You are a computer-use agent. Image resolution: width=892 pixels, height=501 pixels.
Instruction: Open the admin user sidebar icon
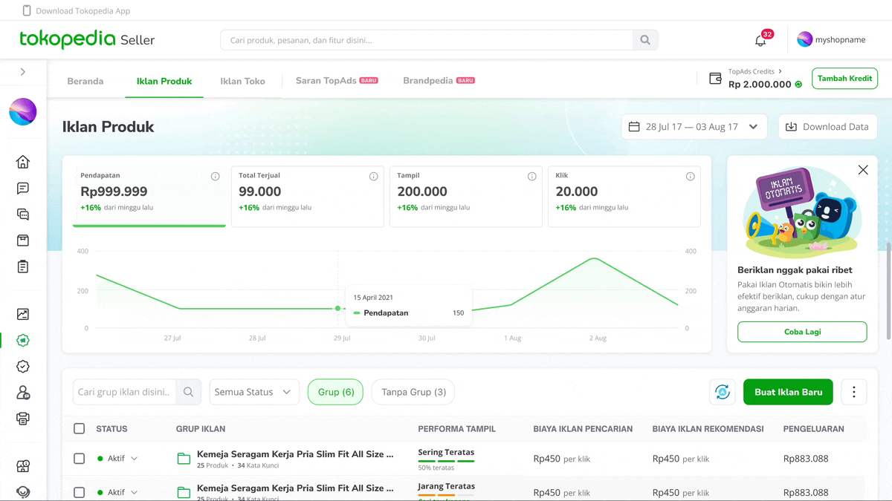coord(23,393)
